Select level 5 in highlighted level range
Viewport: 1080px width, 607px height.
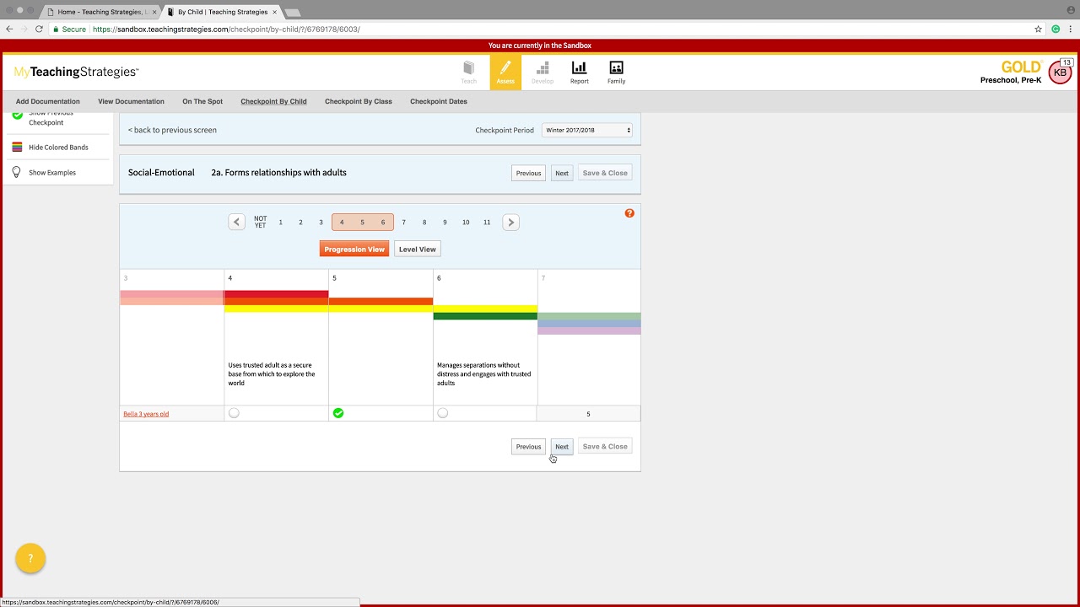(x=362, y=223)
